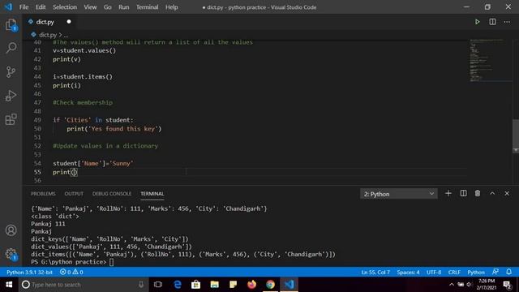Viewport: 519px width, 292px height.
Task: Switch to the OUTPUT panel tab
Action: [74, 194]
